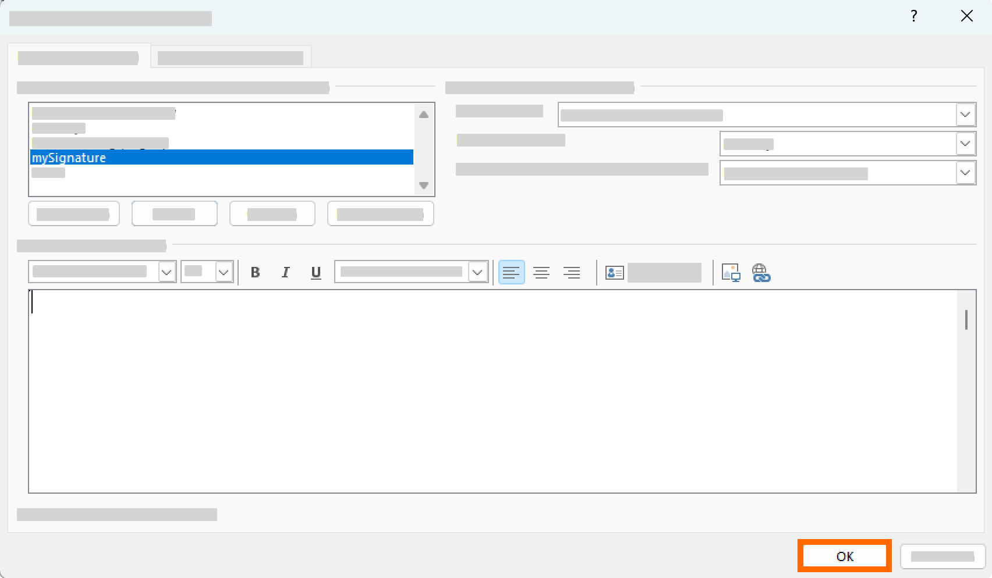The width and height of the screenshot is (992, 578).
Task: Toggle underline formatting
Action: [x=316, y=272]
